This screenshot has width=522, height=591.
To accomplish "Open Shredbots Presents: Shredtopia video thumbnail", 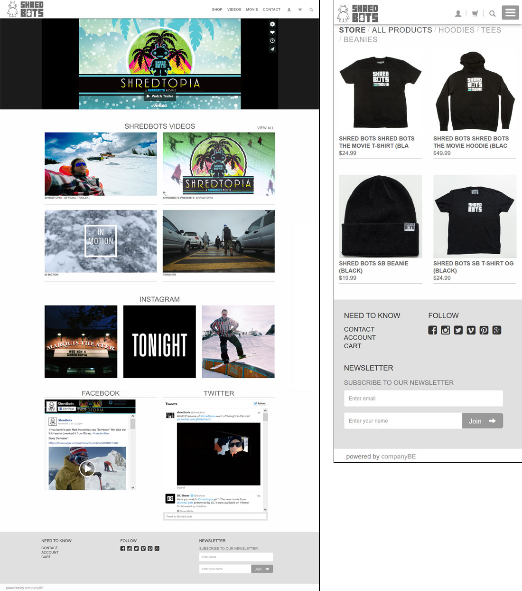I will [219, 164].
